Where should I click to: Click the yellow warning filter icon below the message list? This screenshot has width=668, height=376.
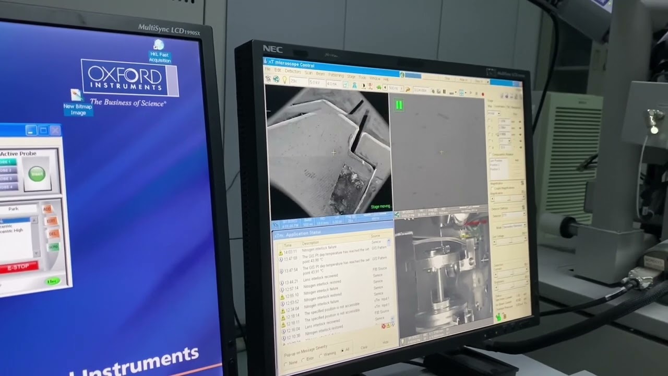coord(388,325)
